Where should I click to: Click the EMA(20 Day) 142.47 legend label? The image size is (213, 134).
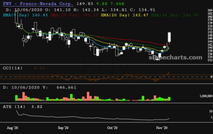(x=124, y=15)
